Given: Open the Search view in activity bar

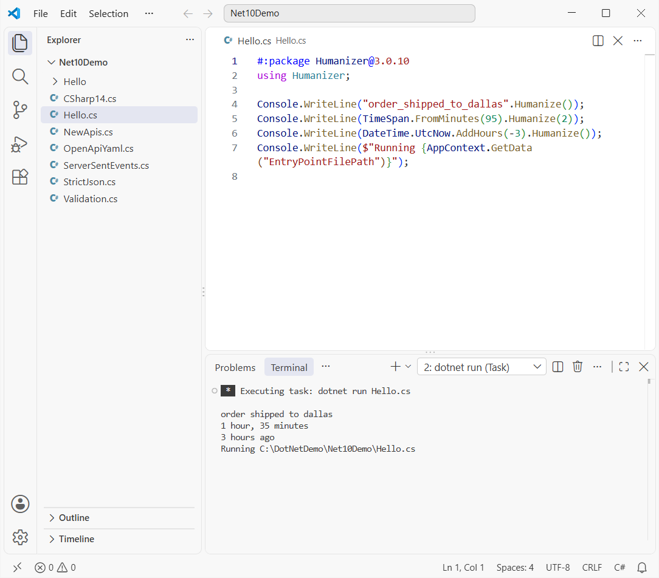Looking at the screenshot, I should (x=19, y=77).
